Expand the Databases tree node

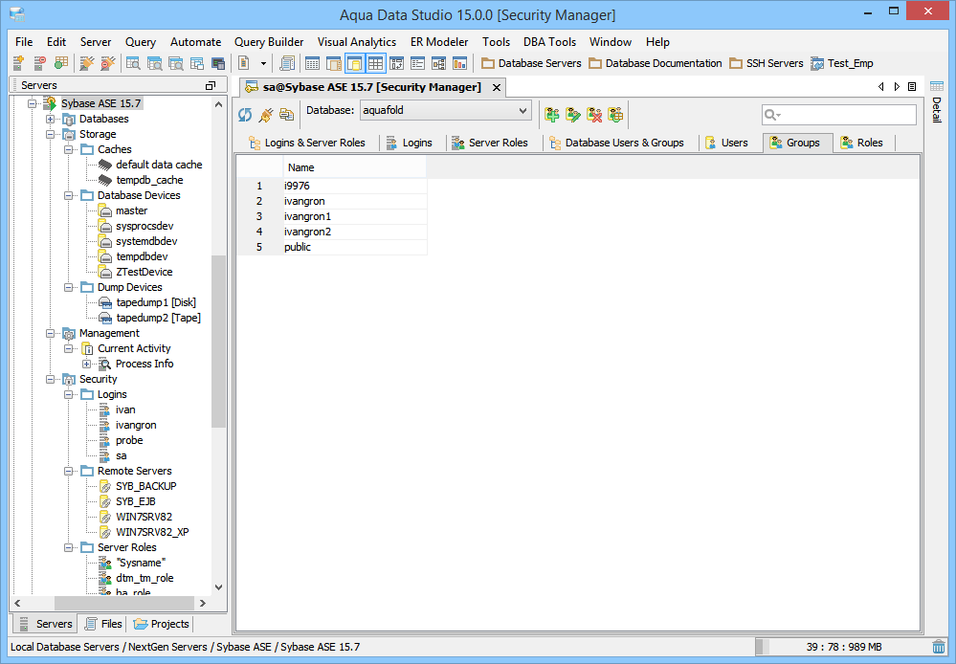click(51, 119)
